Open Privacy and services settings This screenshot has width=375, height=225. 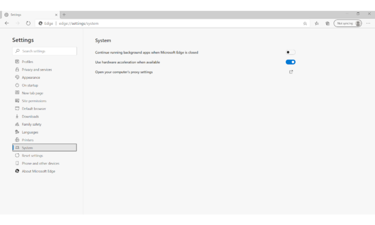coord(36,69)
